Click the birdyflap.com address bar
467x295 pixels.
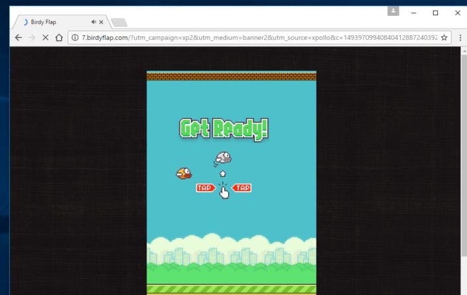pyautogui.click(x=259, y=38)
